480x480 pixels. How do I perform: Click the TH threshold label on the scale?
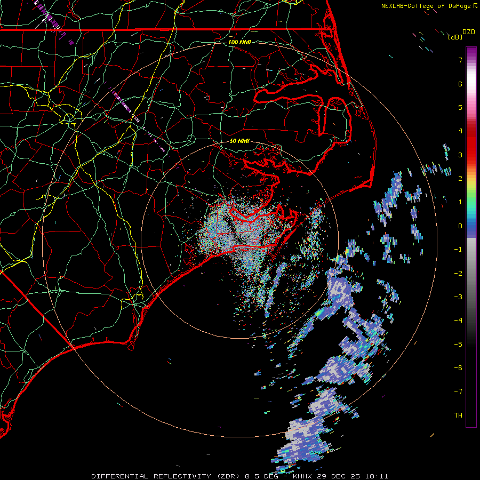[458, 415]
